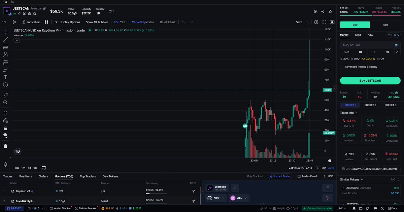
Task: Select the 5d time range
Action: [x=30, y=168]
